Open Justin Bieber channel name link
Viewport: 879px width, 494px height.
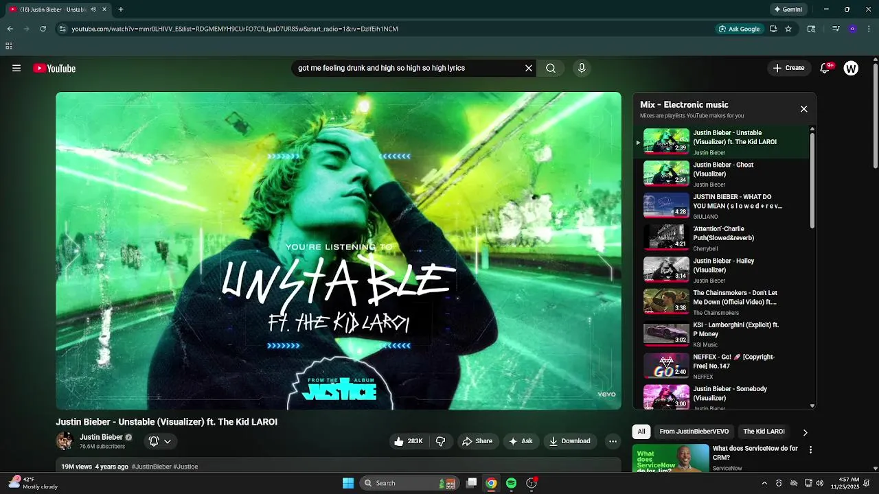pyautogui.click(x=101, y=437)
